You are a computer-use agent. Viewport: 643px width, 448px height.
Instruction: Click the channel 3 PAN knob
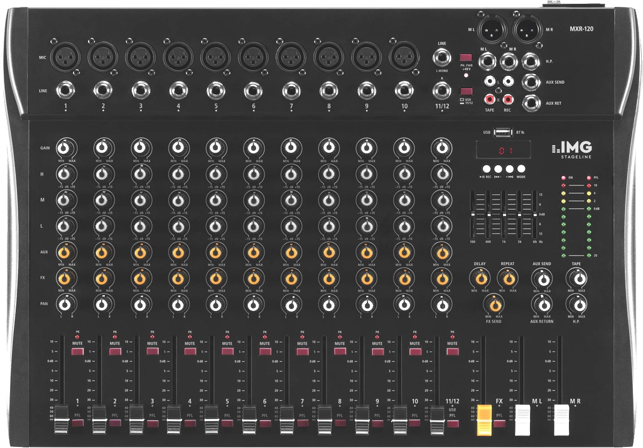click(141, 304)
